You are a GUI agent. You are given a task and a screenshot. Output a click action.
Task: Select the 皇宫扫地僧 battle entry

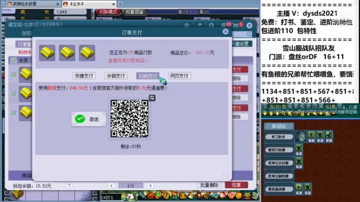(x=279, y=150)
